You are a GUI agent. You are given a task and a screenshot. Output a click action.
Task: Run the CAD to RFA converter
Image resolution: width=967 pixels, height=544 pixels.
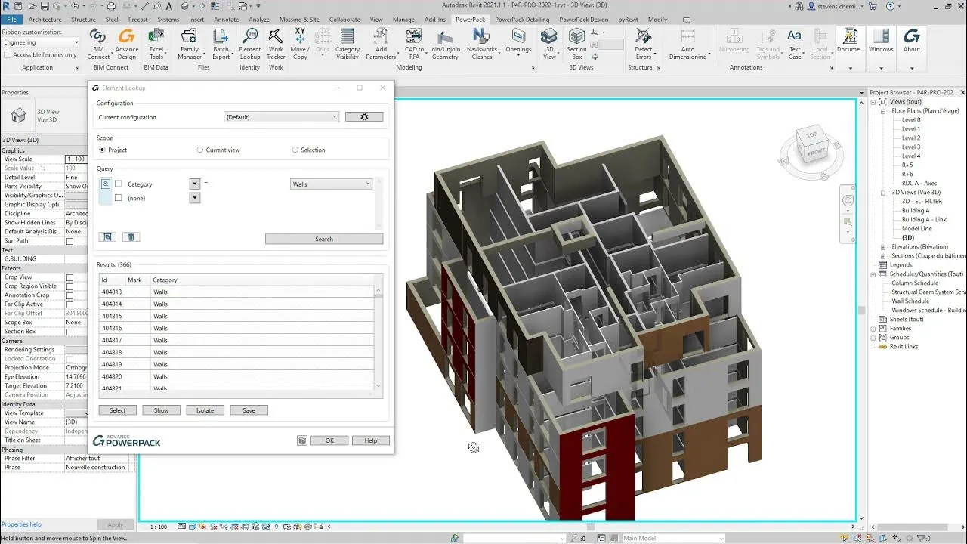[414, 45]
